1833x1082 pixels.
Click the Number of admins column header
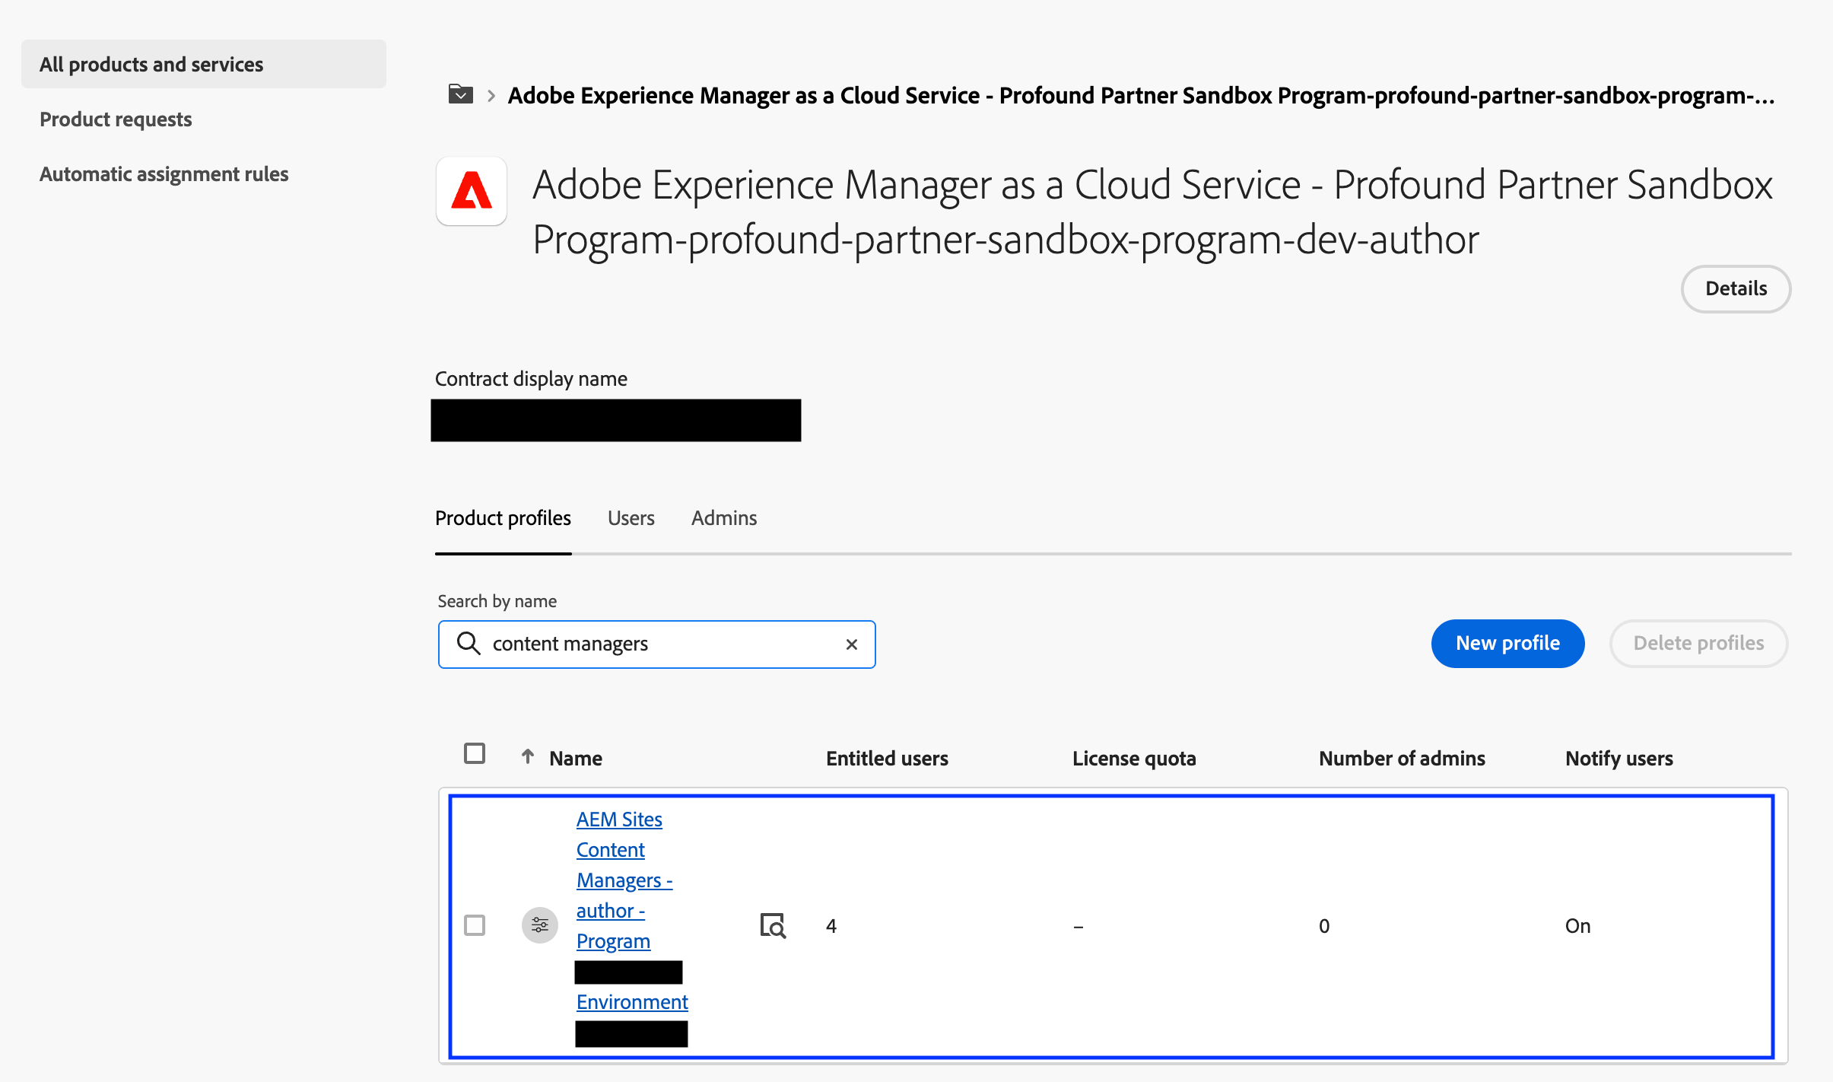click(1402, 758)
